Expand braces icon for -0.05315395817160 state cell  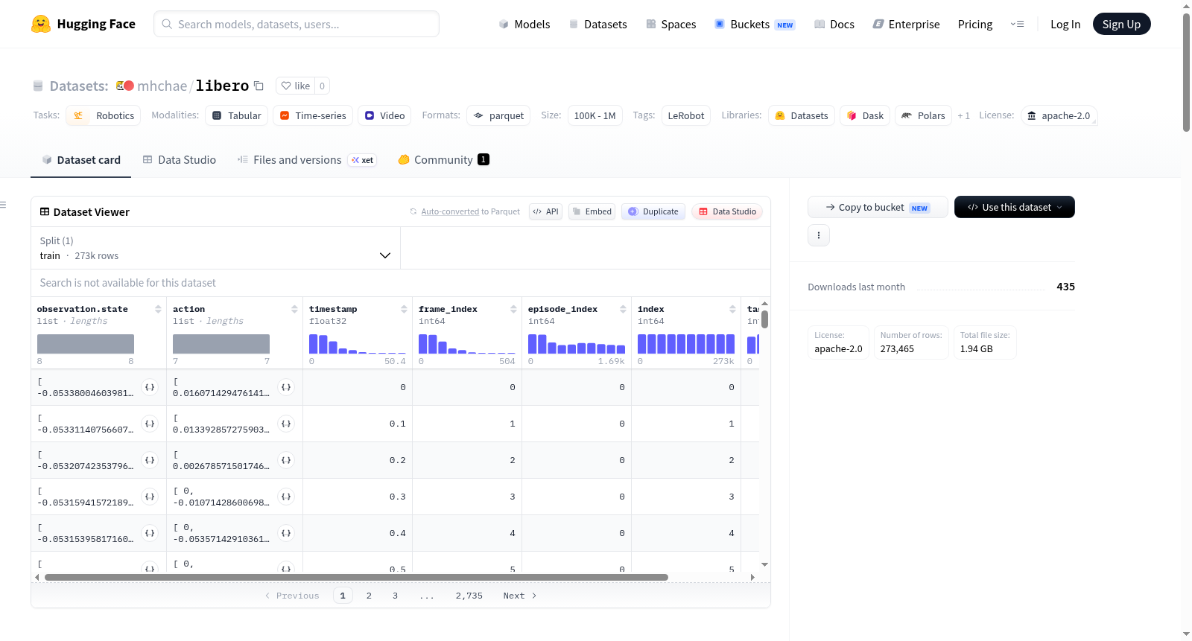(x=150, y=533)
